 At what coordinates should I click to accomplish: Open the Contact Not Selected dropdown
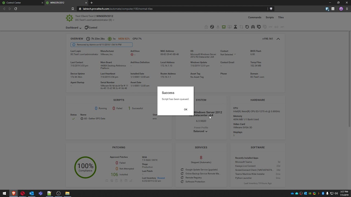tap(228, 54)
